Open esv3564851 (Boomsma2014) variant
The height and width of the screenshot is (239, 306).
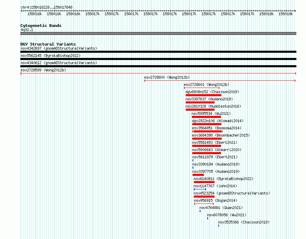(217, 128)
